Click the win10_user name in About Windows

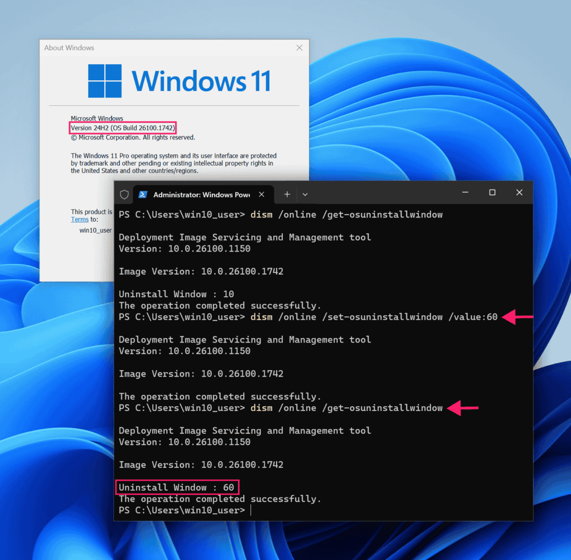click(95, 230)
